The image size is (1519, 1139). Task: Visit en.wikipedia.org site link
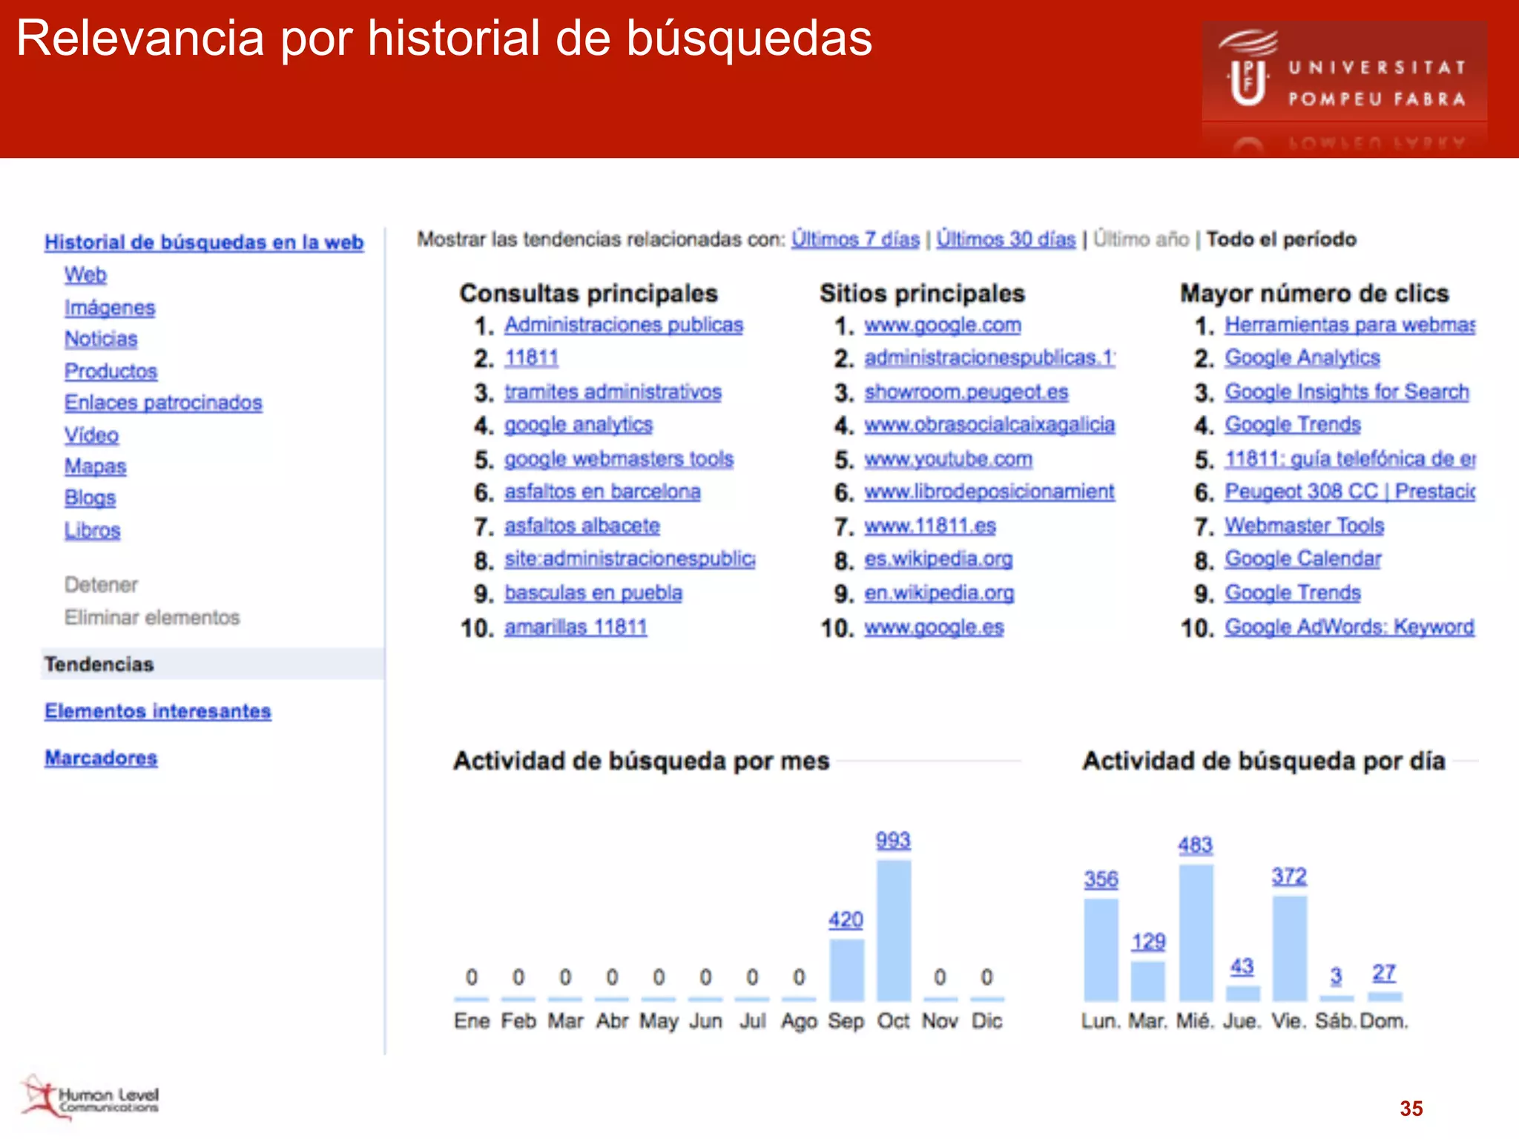(x=939, y=592)
